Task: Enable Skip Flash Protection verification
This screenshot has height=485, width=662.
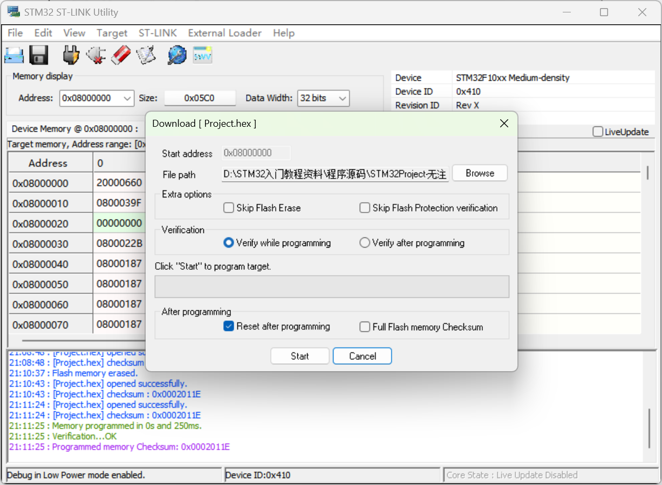Action: [365, 208]
